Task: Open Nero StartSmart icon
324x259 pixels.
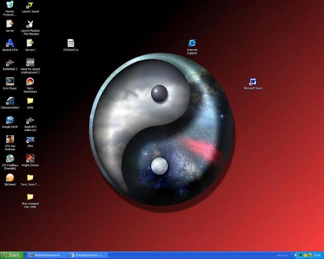Action: coord(30,81)
